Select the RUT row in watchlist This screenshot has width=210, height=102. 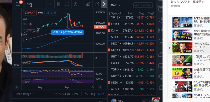pyautogui.click(x=132, y=57)
